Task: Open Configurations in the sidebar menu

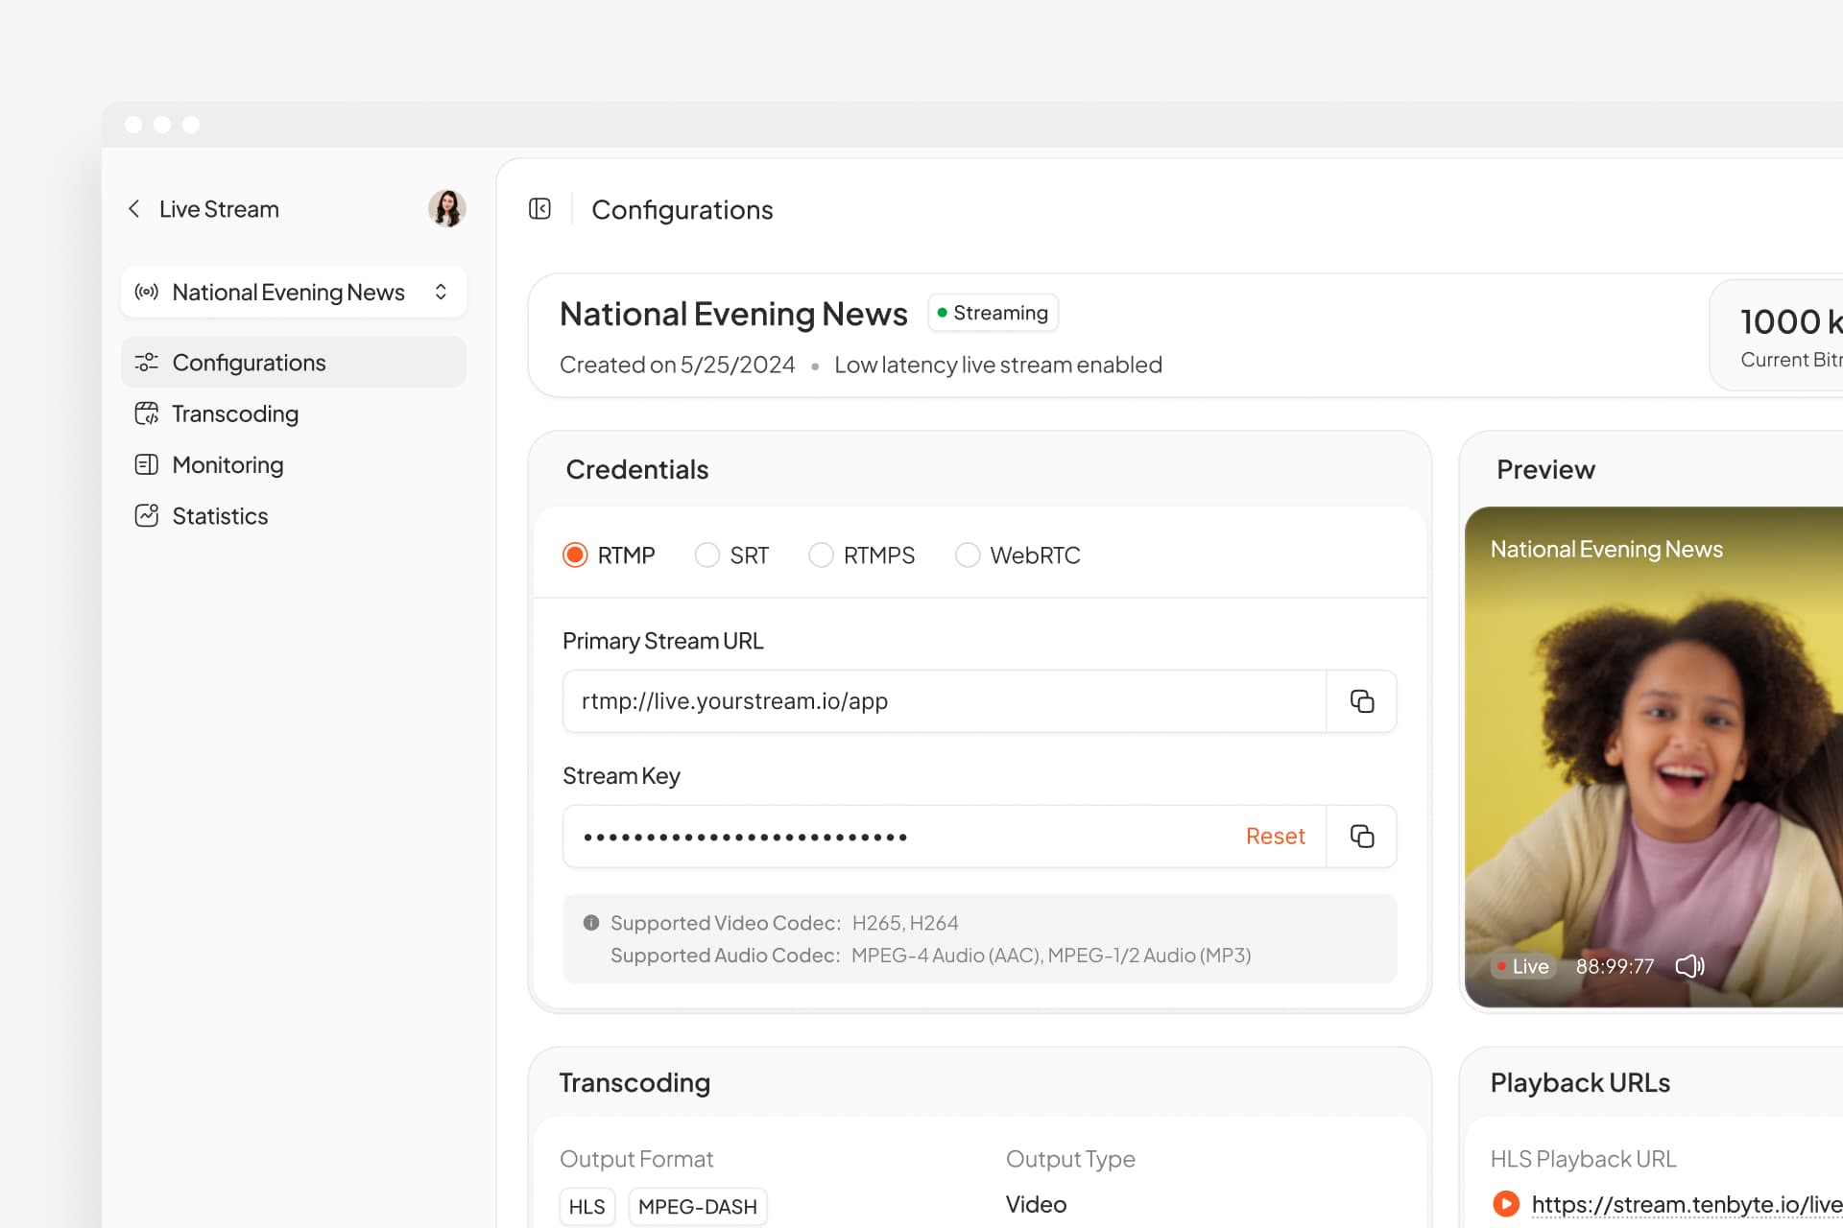Action: tap(294, 363)
